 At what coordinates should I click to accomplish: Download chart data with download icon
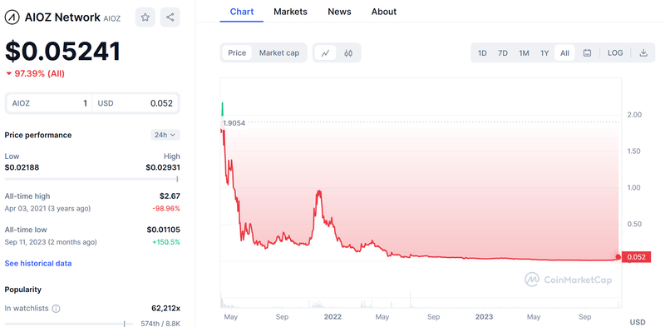[x=643, y=53]
